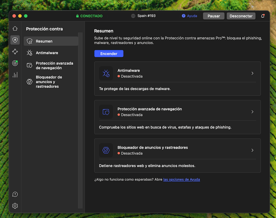Open las opciones de Ayuda link

coord(181,180)
